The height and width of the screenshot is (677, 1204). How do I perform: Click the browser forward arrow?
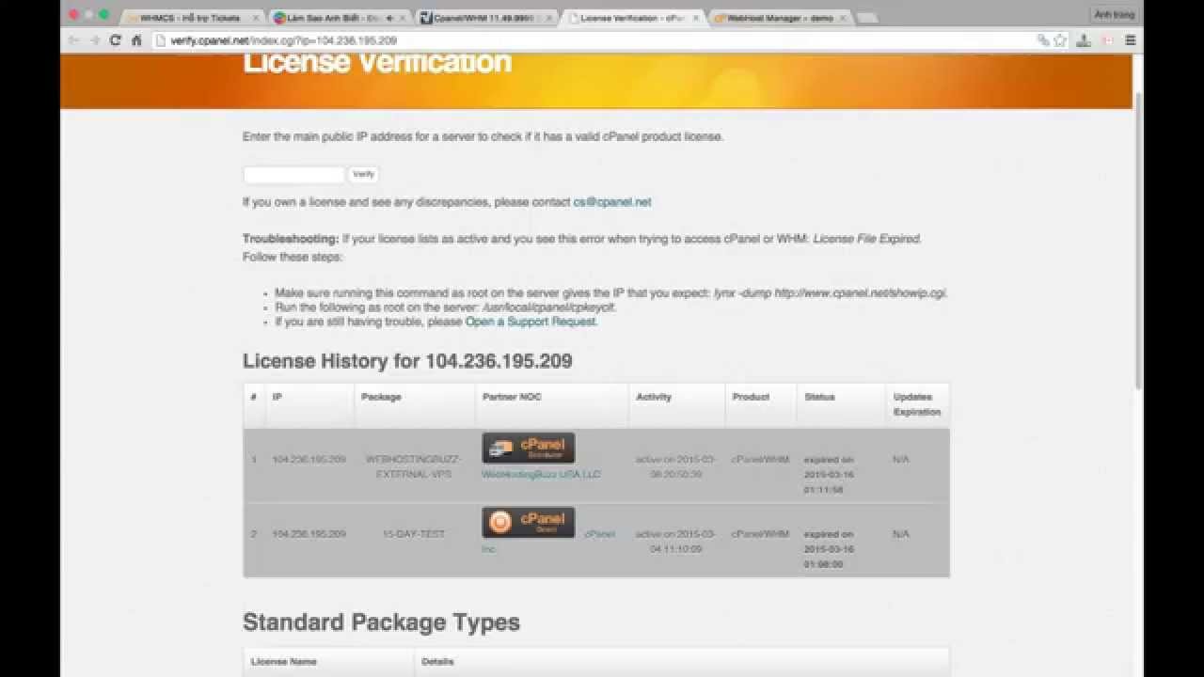coord(95,40)
